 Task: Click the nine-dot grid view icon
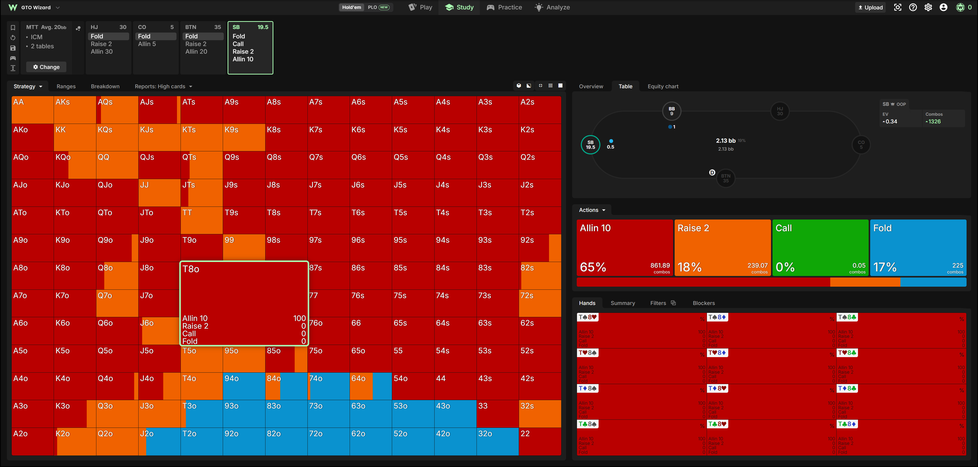tap(551, 86)
